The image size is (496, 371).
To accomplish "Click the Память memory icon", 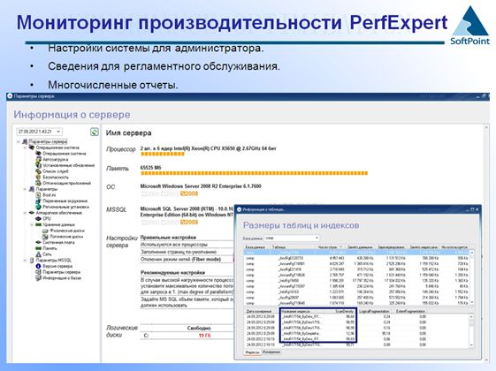I will click(38, 248).
